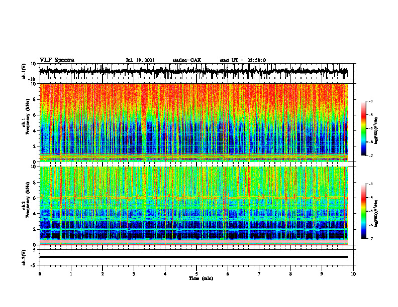Click the 'ch.1(V)' waveform axis label
The width and height of the screenshot is (398, 307).
[x=24, y=71]
